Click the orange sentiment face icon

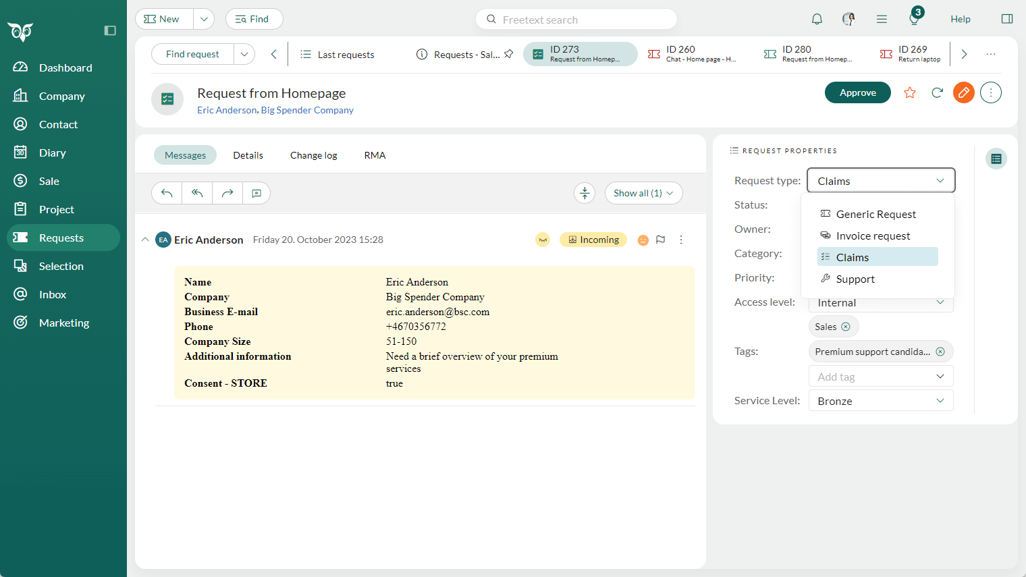click(643, 240)
